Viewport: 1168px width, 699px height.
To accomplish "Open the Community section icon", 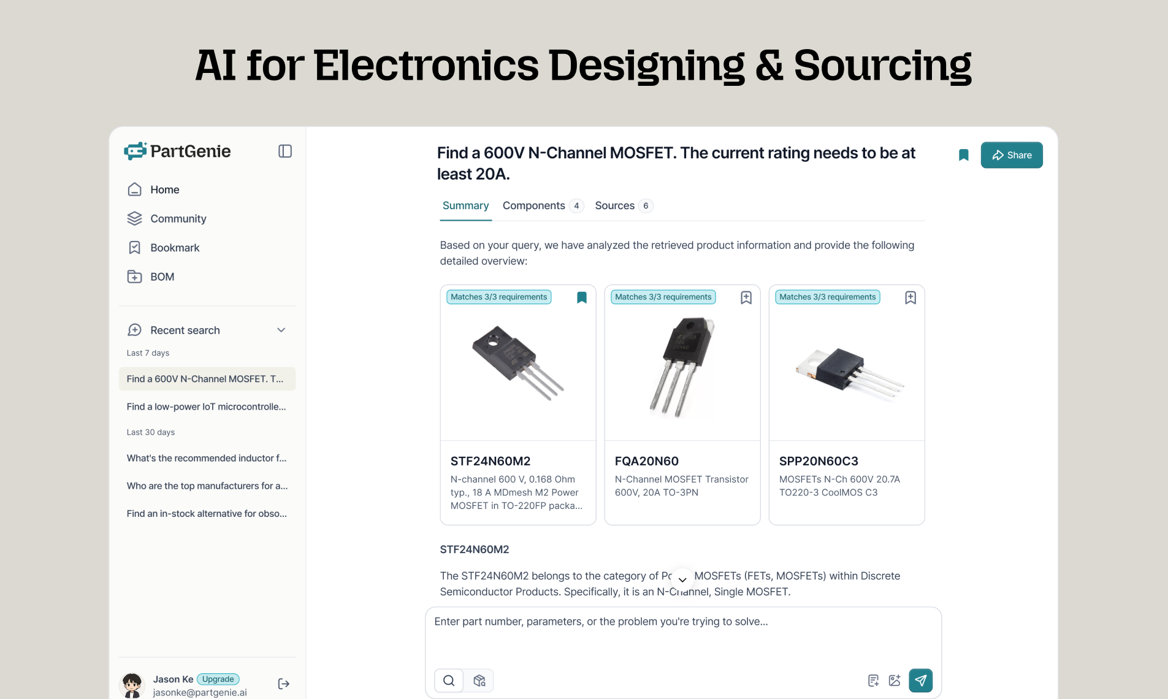I will [135, 218].
